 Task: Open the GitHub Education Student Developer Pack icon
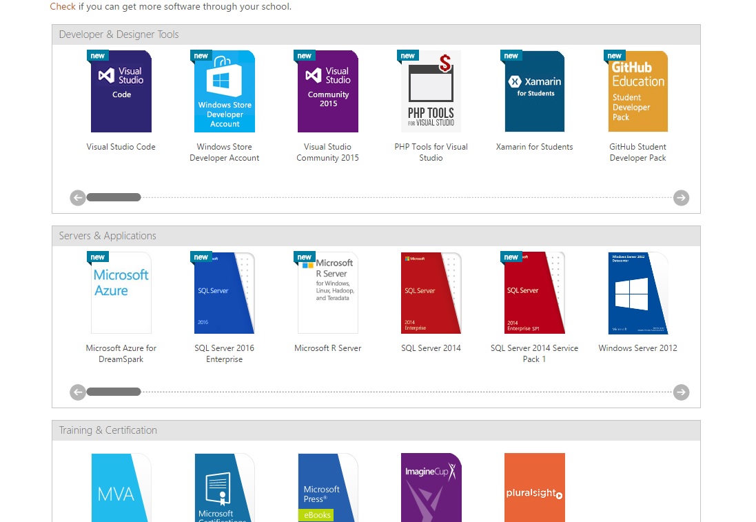tap(638, 91)
